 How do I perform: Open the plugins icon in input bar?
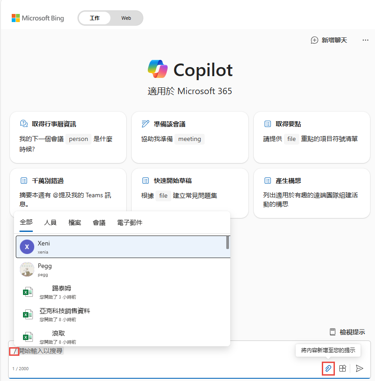pyautogui.click(x=343, y=368)
